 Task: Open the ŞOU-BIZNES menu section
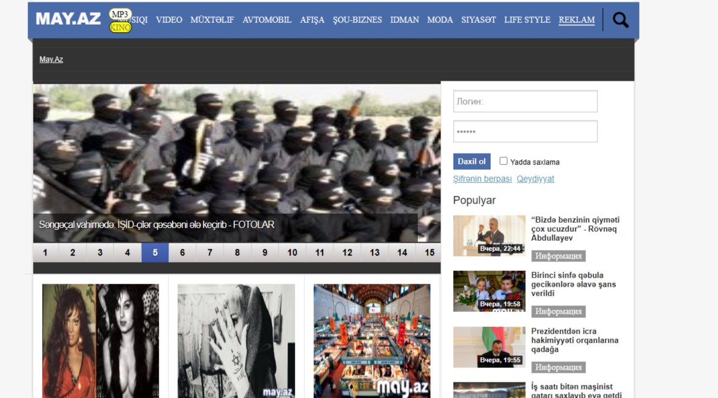point(357,20)
